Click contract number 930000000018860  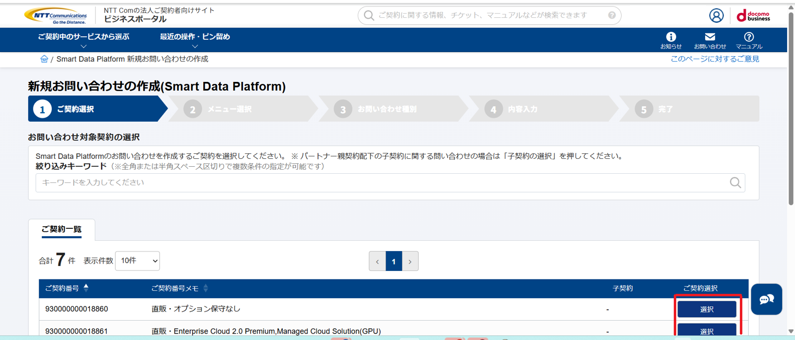click(77, 309)
